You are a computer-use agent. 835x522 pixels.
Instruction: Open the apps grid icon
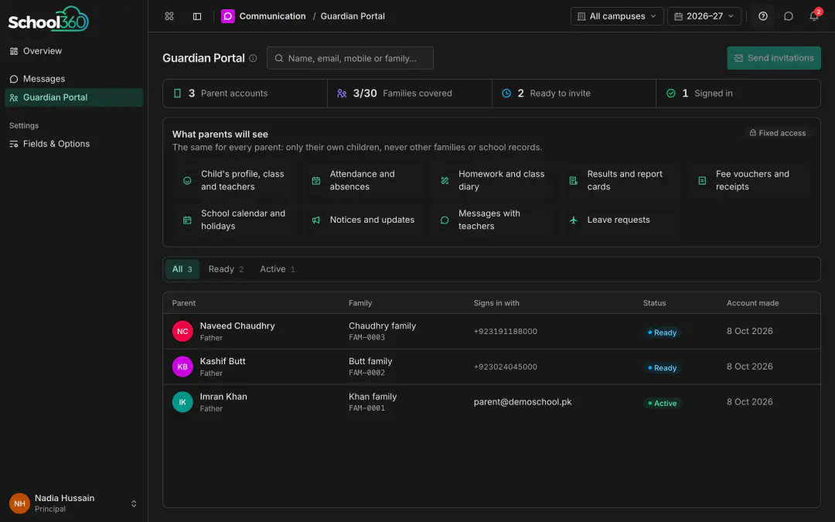point(169,16)
